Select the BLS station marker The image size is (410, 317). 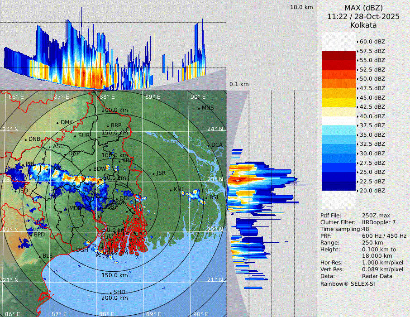click(x=39, y=256)
